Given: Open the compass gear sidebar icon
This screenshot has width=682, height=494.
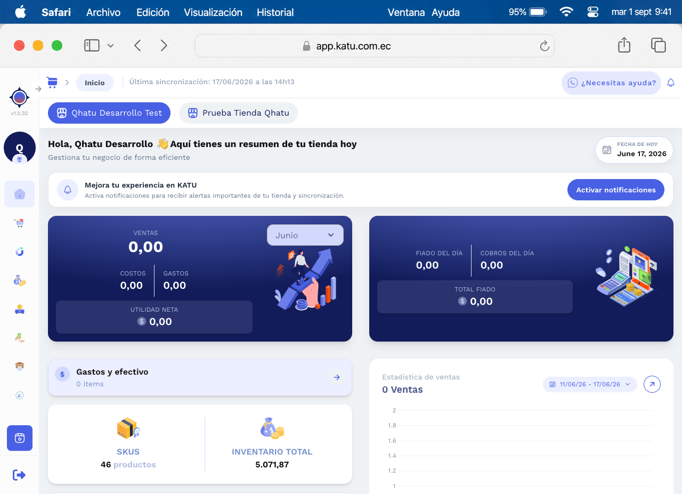Looking at the screenshot, I should click(20, 395).
